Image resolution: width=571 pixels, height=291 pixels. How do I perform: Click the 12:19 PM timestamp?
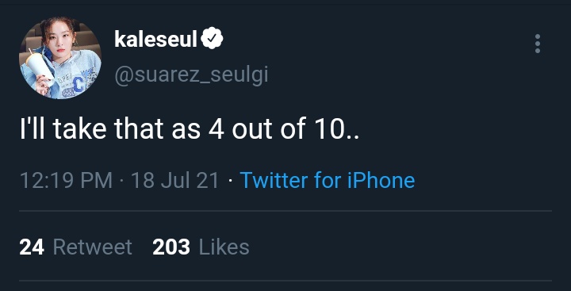pyautogui.click(x=66, y=181)
